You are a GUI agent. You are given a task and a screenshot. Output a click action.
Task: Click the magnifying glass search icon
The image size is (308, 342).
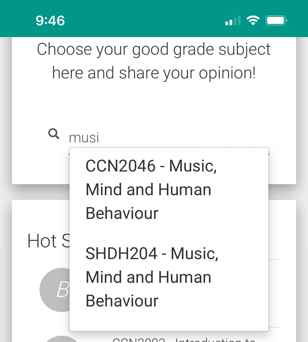pos(54,134)
